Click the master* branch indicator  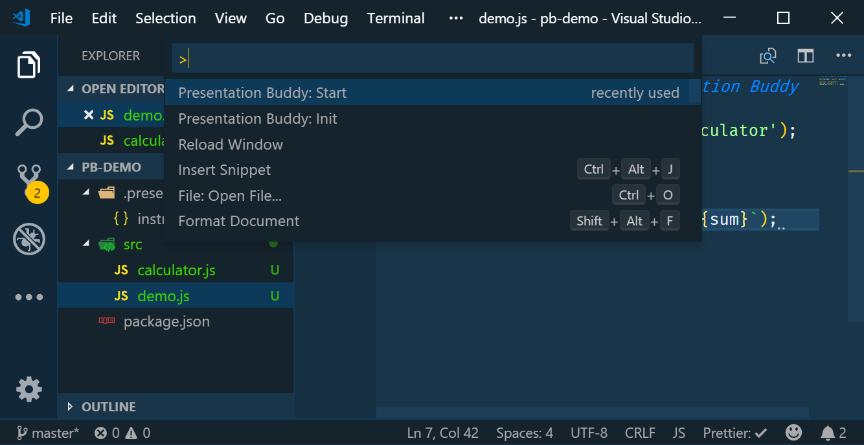(x=48, y=433)
